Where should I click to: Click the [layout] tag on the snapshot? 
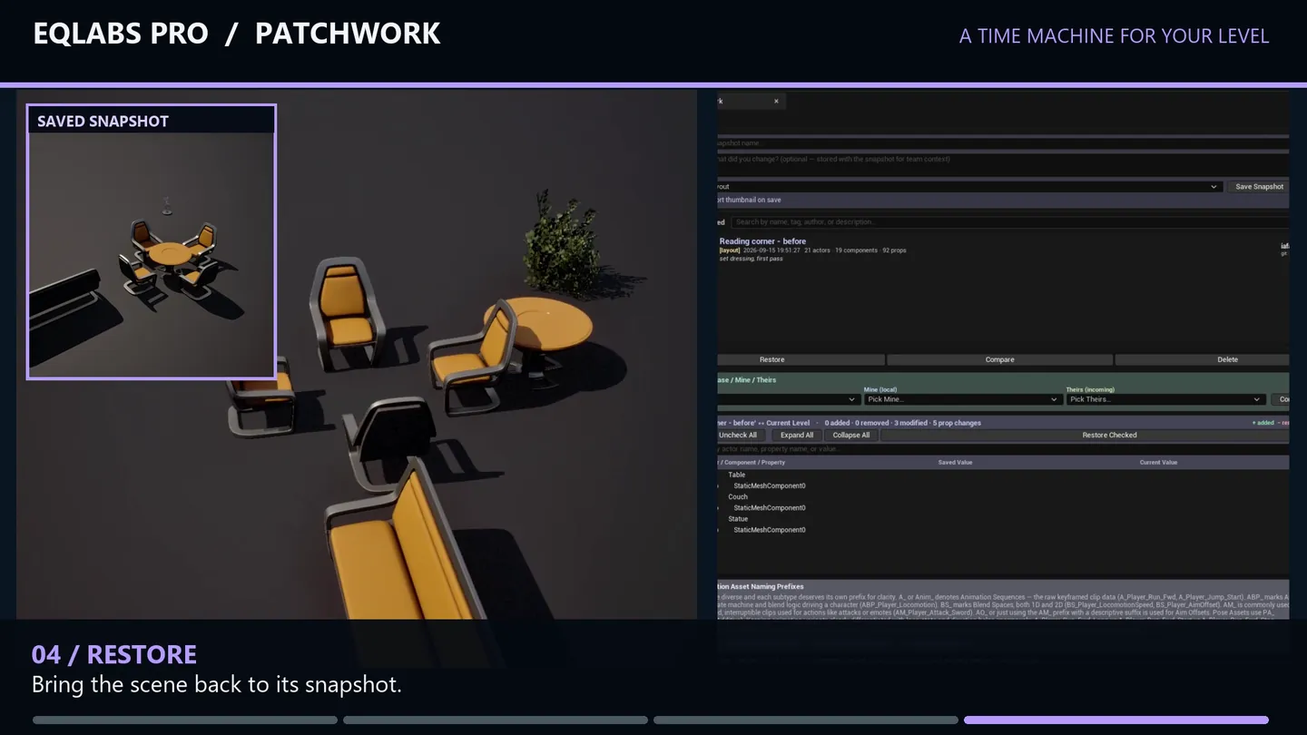(731, 250)
